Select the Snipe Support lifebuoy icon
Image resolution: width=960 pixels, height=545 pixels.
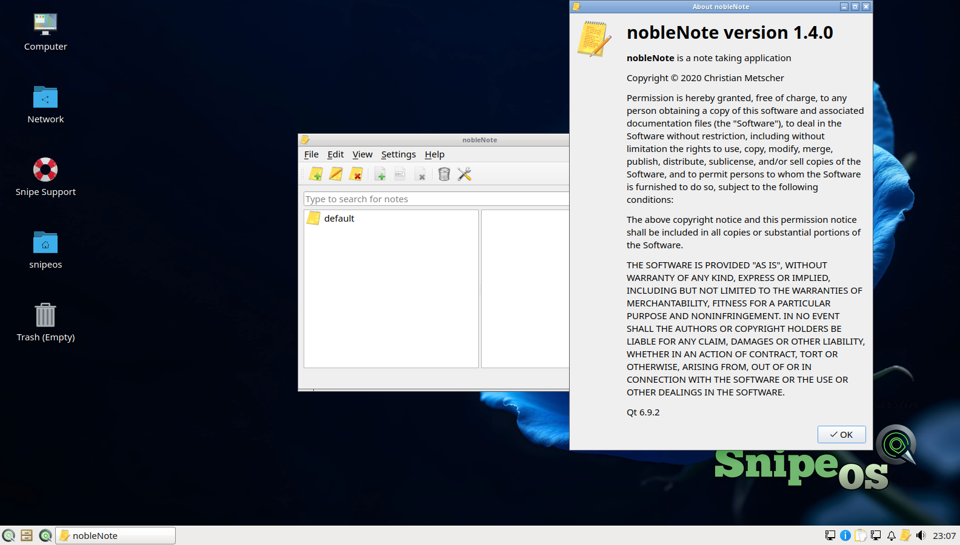45,177
